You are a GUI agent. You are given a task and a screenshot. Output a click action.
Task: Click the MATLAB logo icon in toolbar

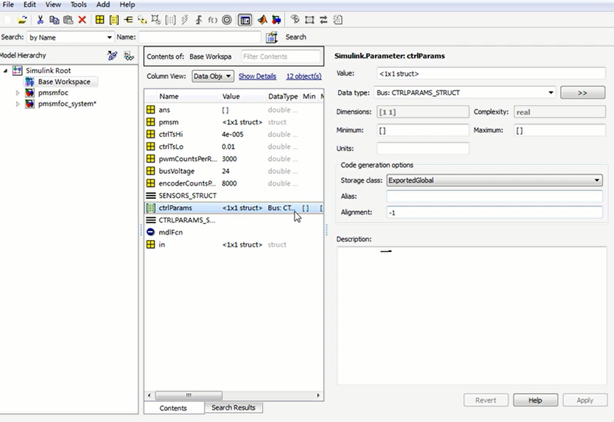[262, 20]
